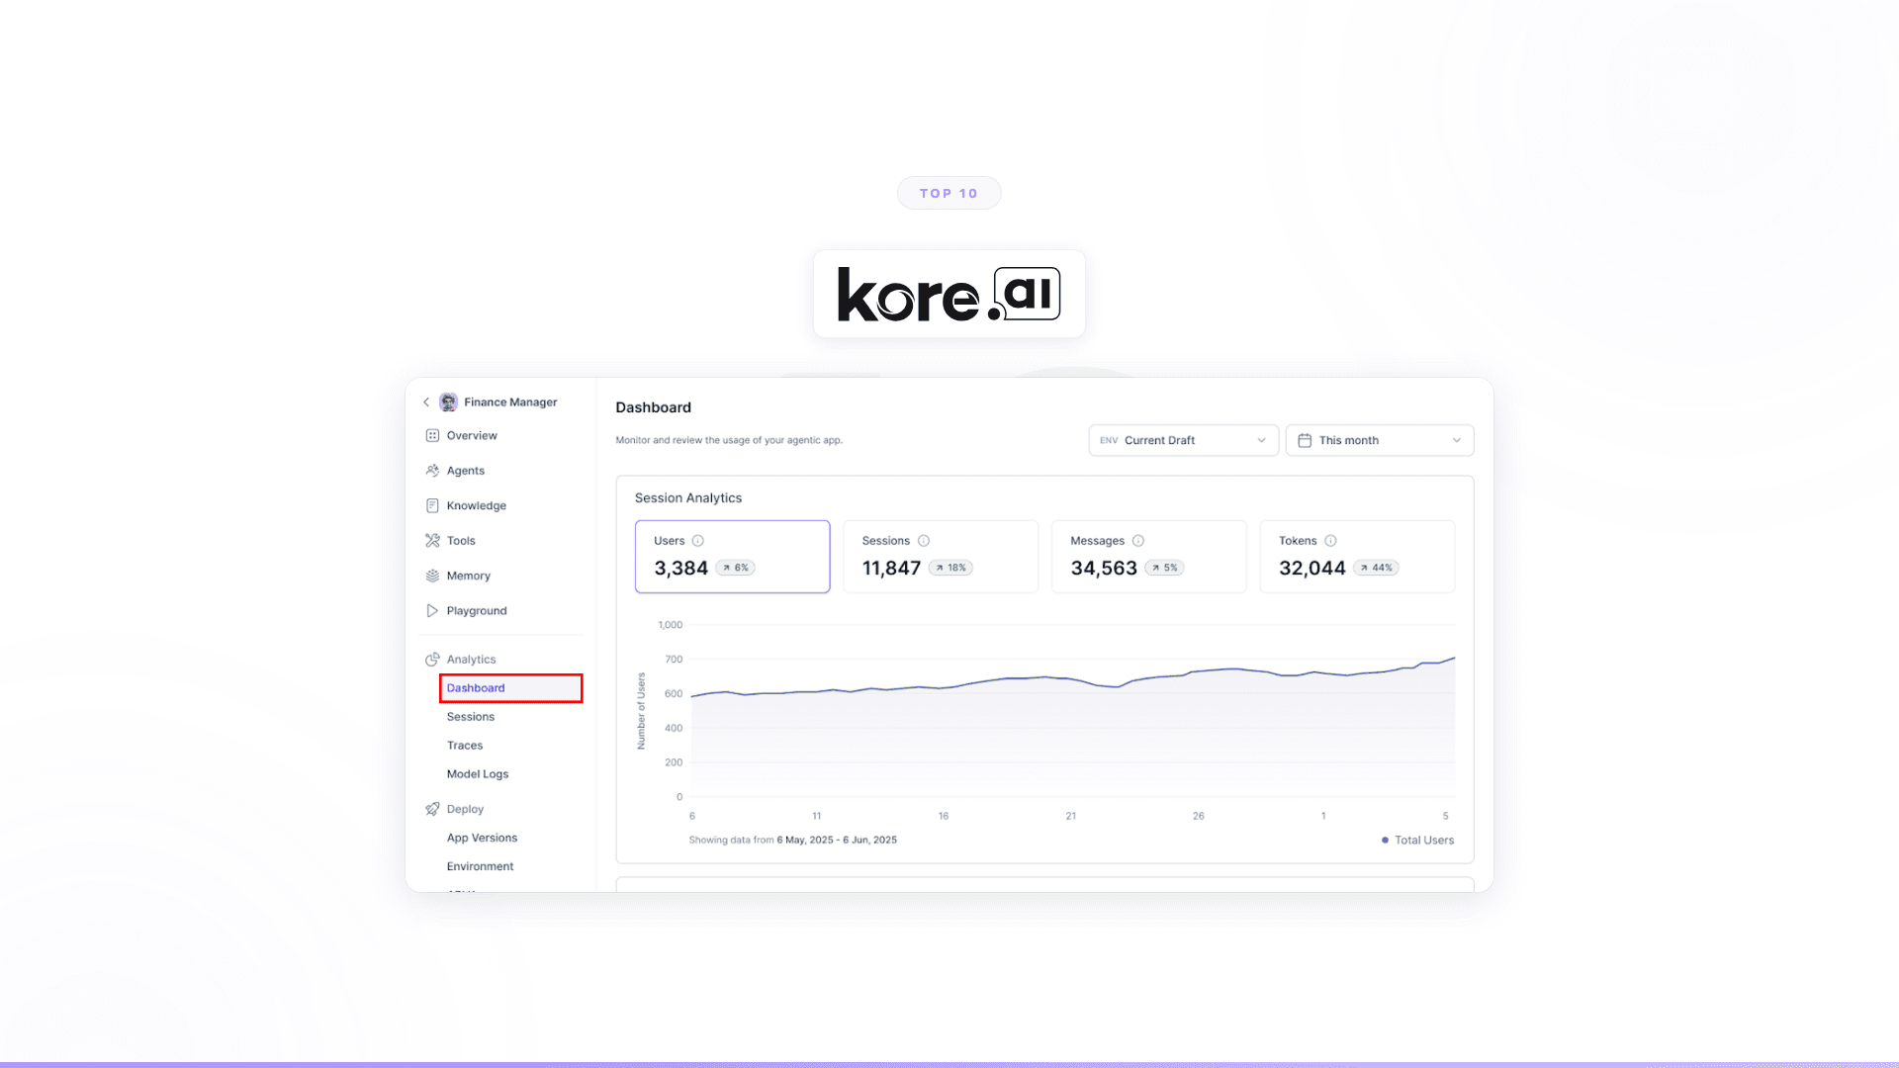Click the Agents sidebar icon
The width and height of the screenshot is (1899, 1068).
pyautogui.click(x=432, y=471)
